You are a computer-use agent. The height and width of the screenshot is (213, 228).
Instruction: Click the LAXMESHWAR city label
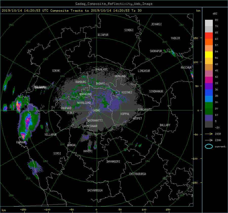[x=90, y=126]
